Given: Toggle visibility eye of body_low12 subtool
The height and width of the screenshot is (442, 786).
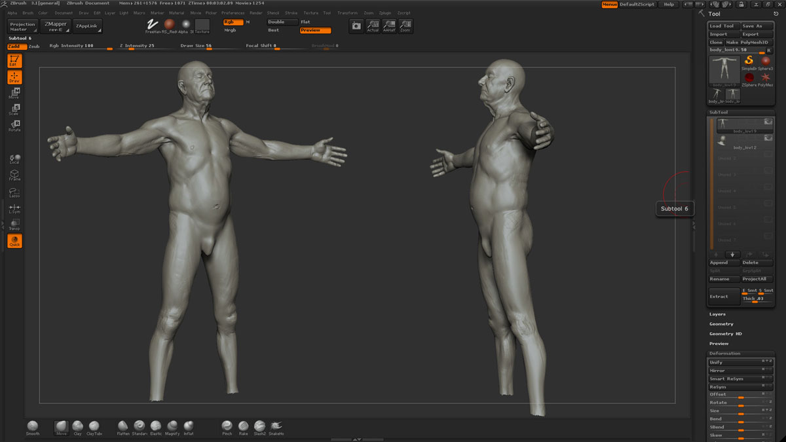Looking at the screenshot, I should [x=768, y=138].
